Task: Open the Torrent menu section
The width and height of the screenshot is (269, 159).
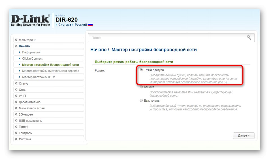Action: coord(49,127)
